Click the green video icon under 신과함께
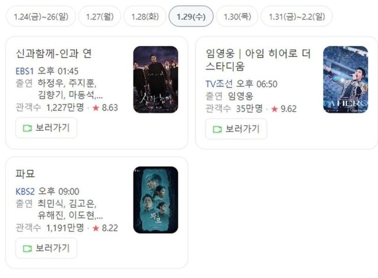This screenshot has width=378, height=278. (27, 128)
